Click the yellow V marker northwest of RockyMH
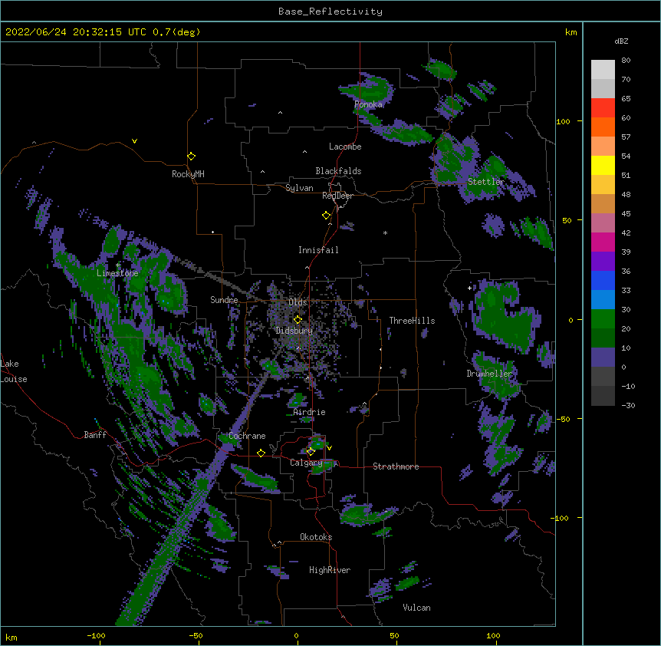 click(134, 141)
